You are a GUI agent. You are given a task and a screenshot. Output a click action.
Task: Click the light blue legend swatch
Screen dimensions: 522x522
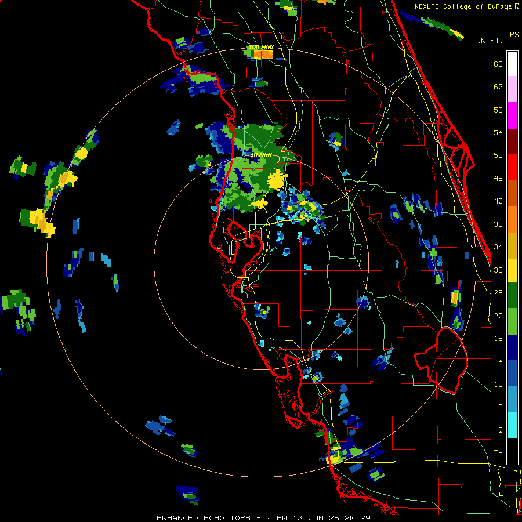[x=512, y=399]
